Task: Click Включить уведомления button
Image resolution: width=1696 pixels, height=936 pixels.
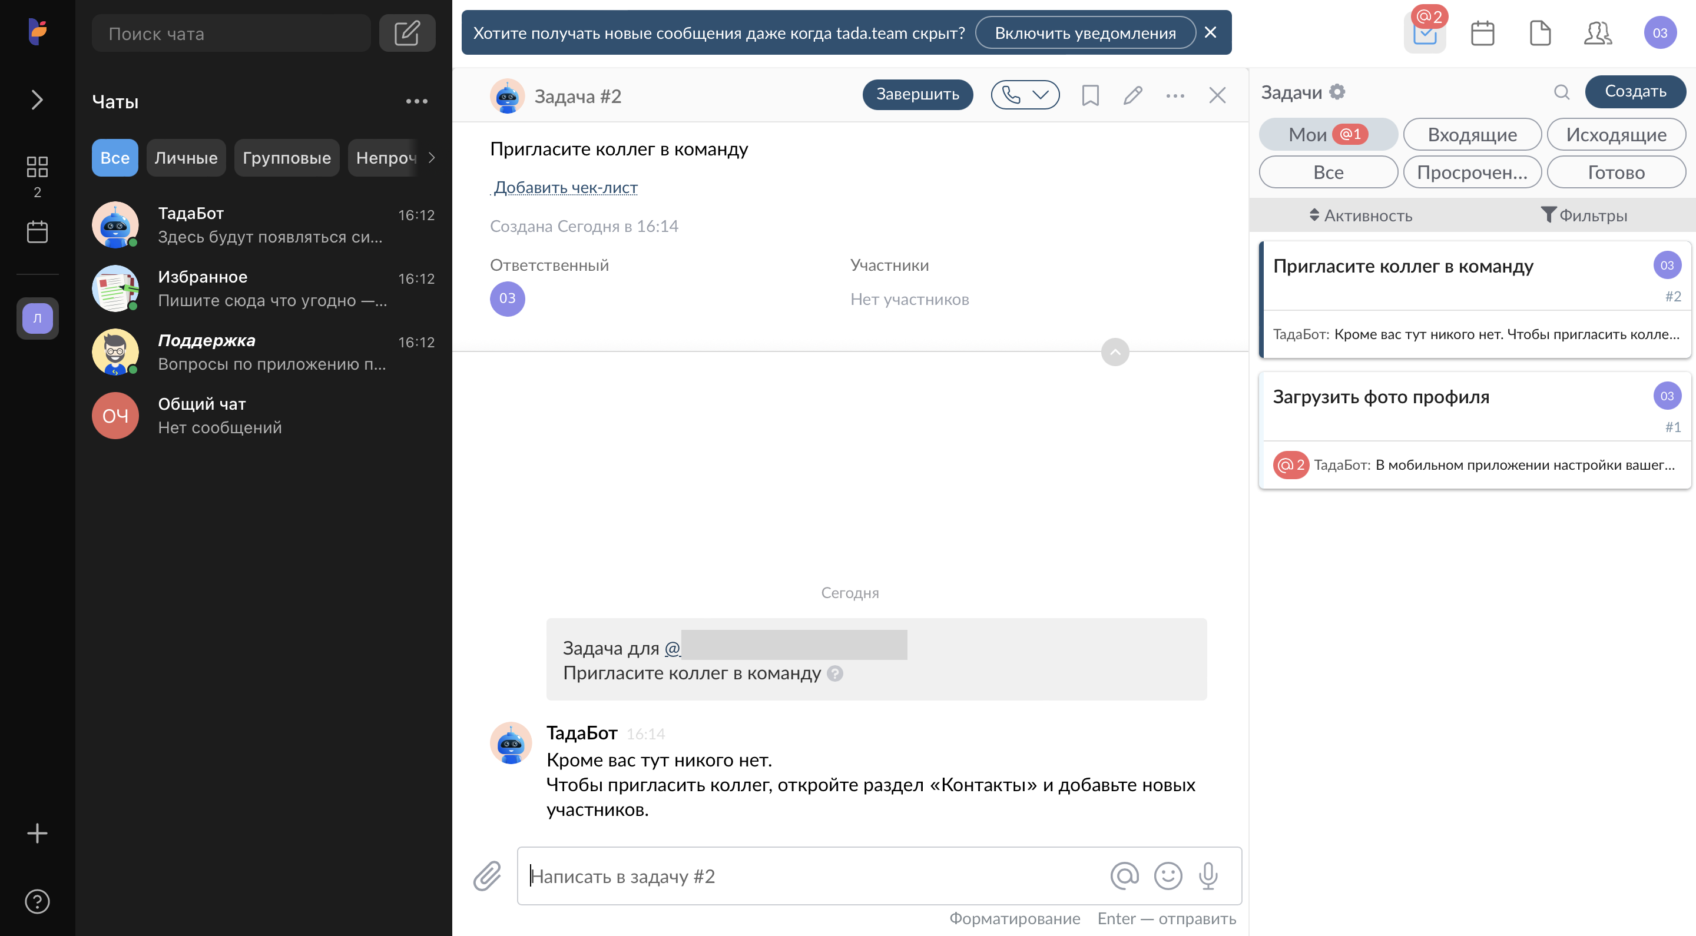Action: point(1085,33)
